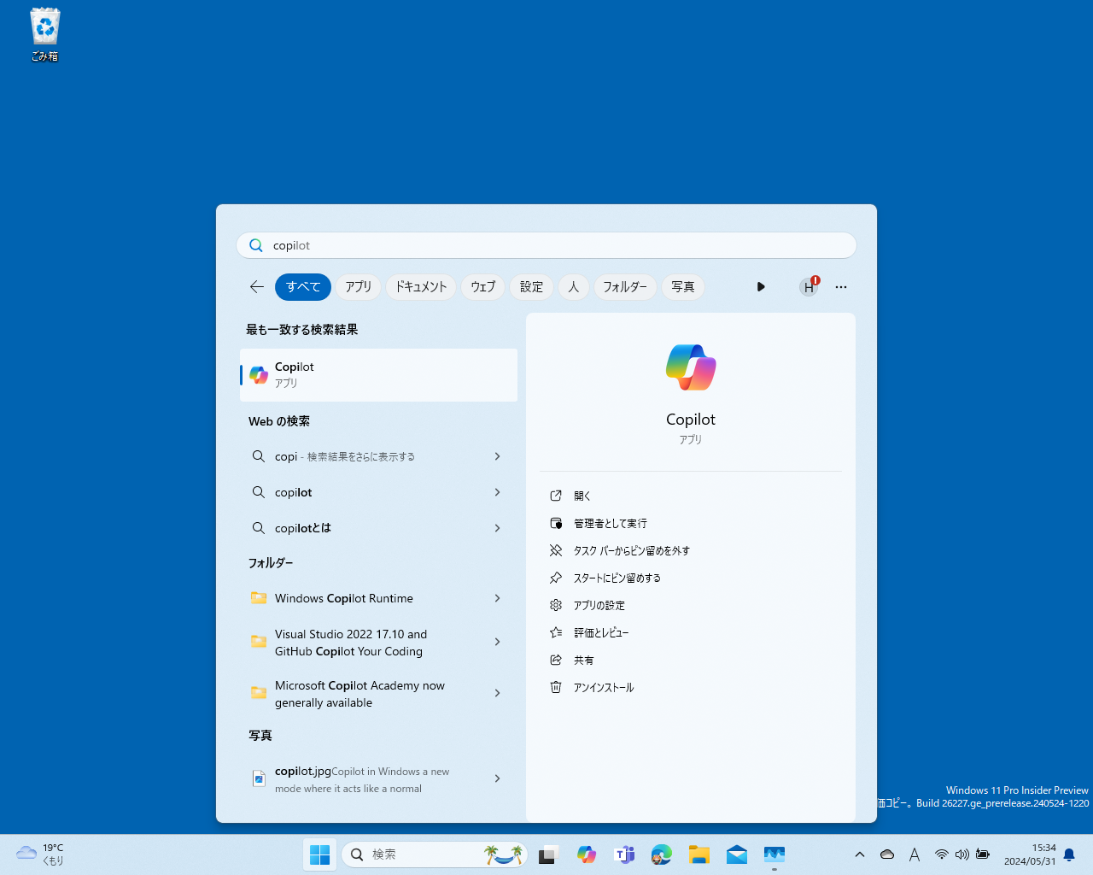Click the copilot.jpg file icon
This screenshot has height=875, width=1093.
pyautogui.click(x=259, y=778)
